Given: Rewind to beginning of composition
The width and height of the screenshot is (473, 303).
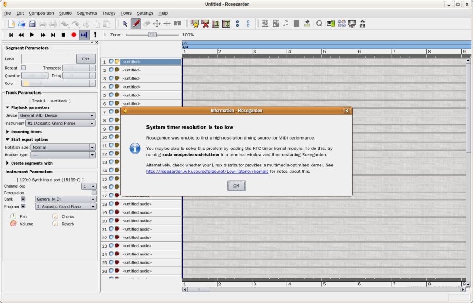Looking at the screenshot, I should 11,35.
